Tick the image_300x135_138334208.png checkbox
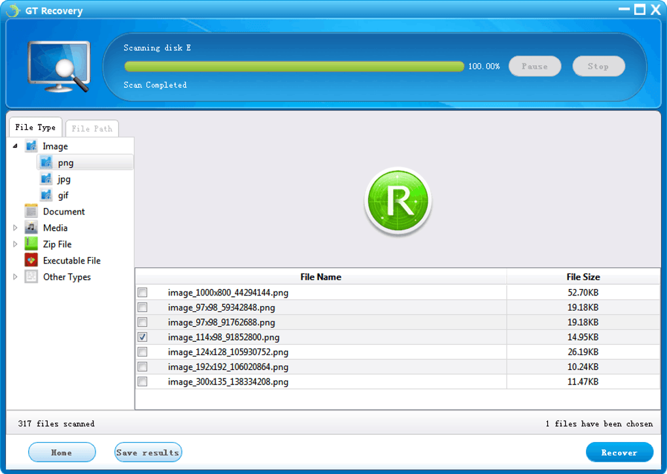This screenshot has height=474, width=667. 143,382
